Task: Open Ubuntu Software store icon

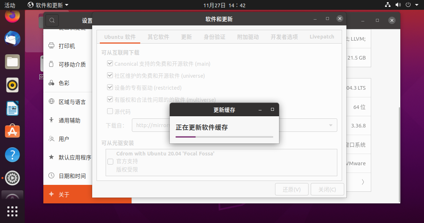Action: coord(12,131)
